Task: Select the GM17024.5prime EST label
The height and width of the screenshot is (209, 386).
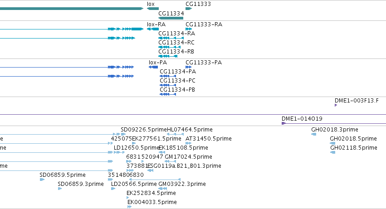Action: [188, 157]
